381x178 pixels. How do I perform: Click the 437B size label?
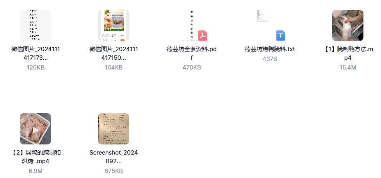coord(270,59)
